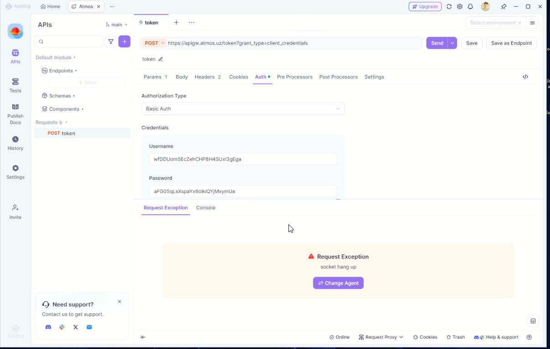The image size is (550, 349).
Task: Toggle the response panel layout icon
Action: (533, 321)
